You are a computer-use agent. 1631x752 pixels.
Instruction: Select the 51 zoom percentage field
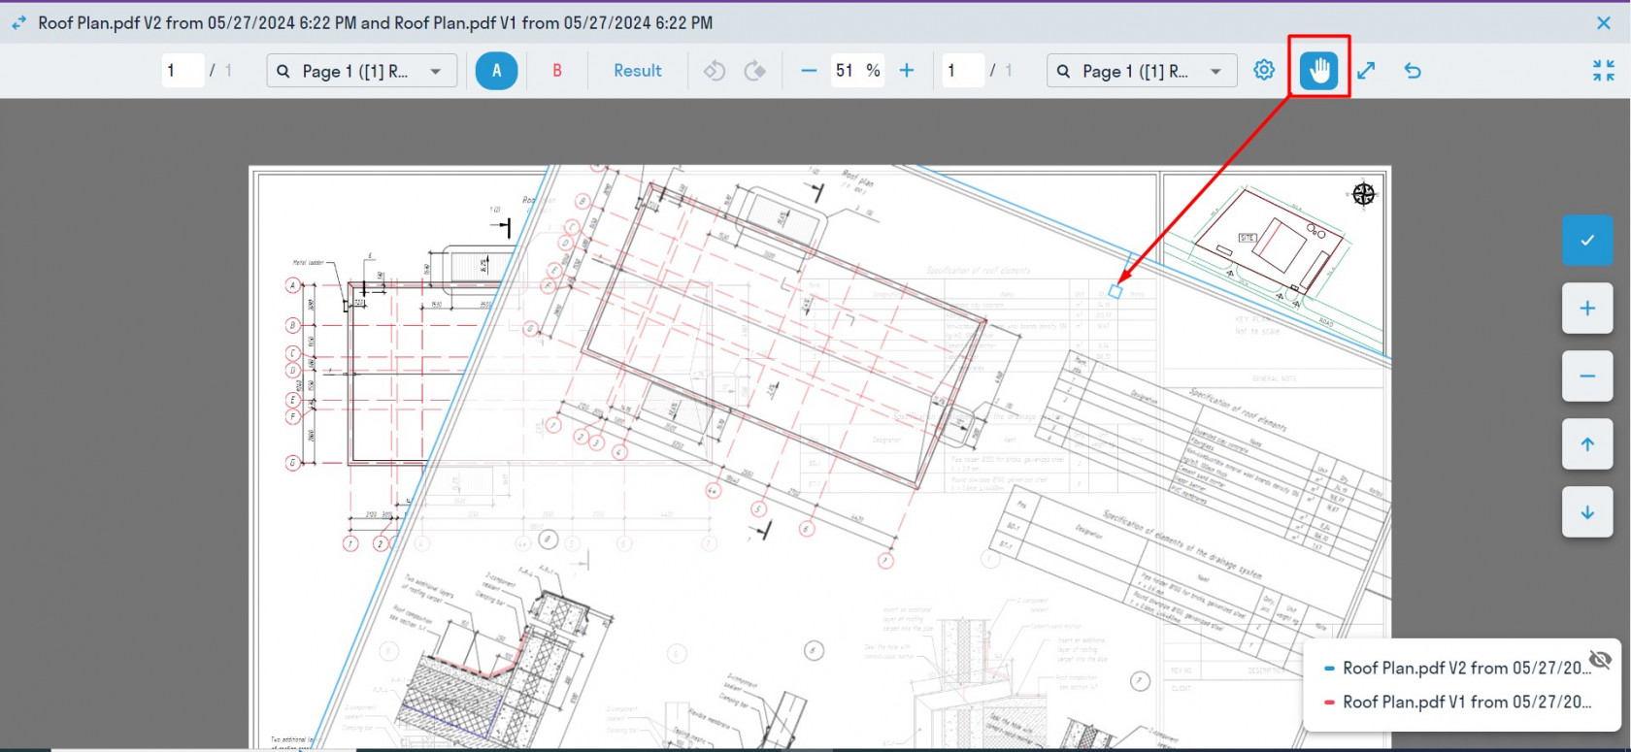(x=857, y=71)
